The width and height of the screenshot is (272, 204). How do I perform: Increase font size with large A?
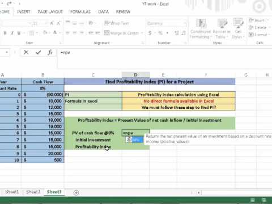pyautogui.click(x=52, y=23)
